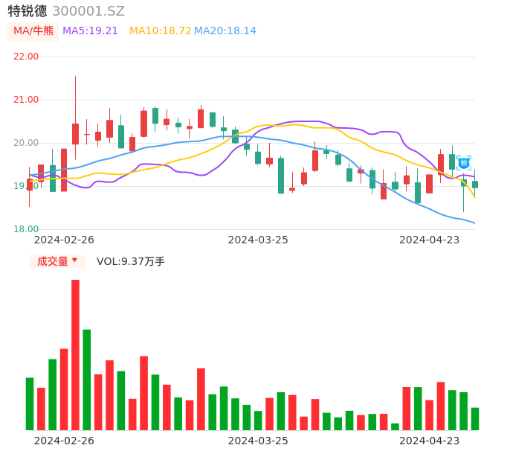Select the MA/牛熊 indicator button
The height and width of the screenshot is (451, 510).
pos(33,31)
